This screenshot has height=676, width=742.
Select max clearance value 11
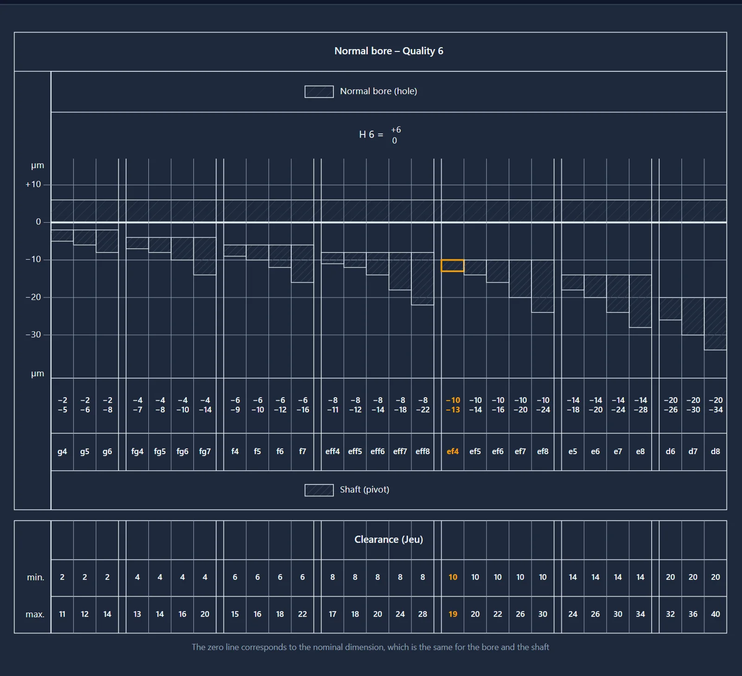point(62,614)
